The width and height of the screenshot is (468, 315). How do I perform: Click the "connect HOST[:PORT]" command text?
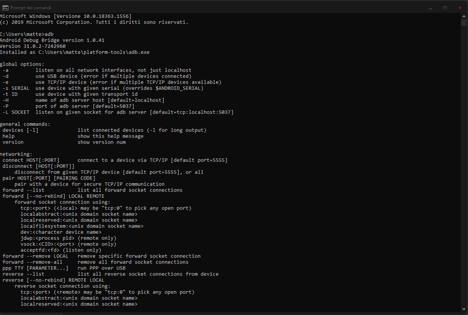pyautogui.click(x=31, y=160)
